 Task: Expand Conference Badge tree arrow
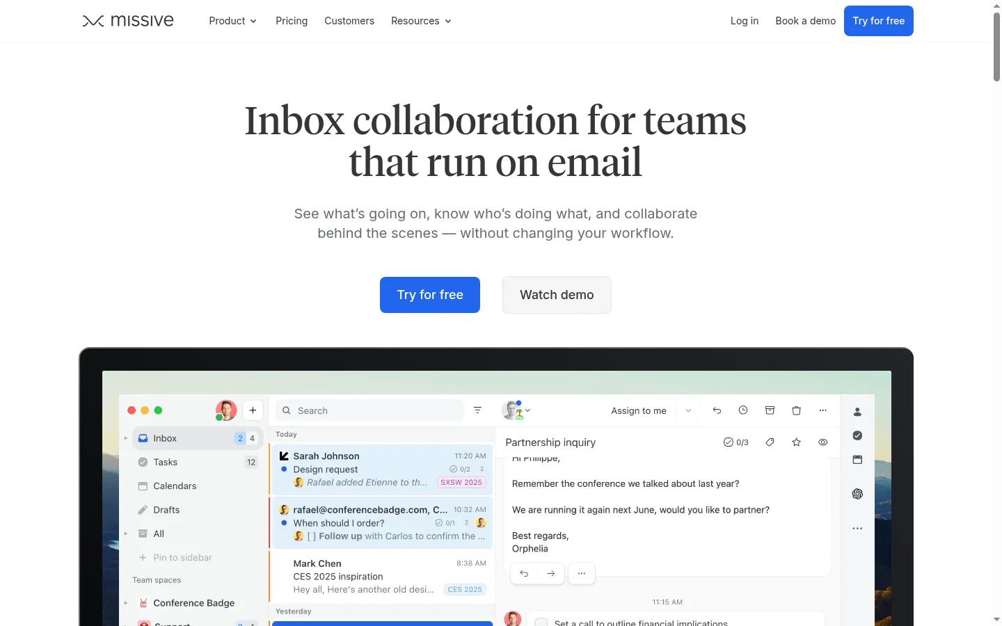(x=125, y=603)
